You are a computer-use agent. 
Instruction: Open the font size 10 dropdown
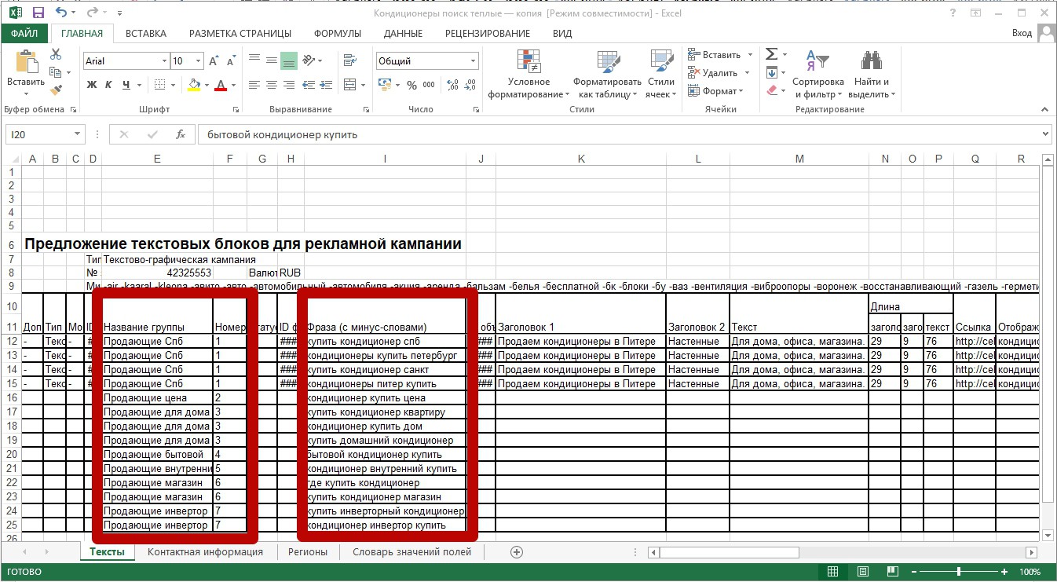[x=199, y=61]
